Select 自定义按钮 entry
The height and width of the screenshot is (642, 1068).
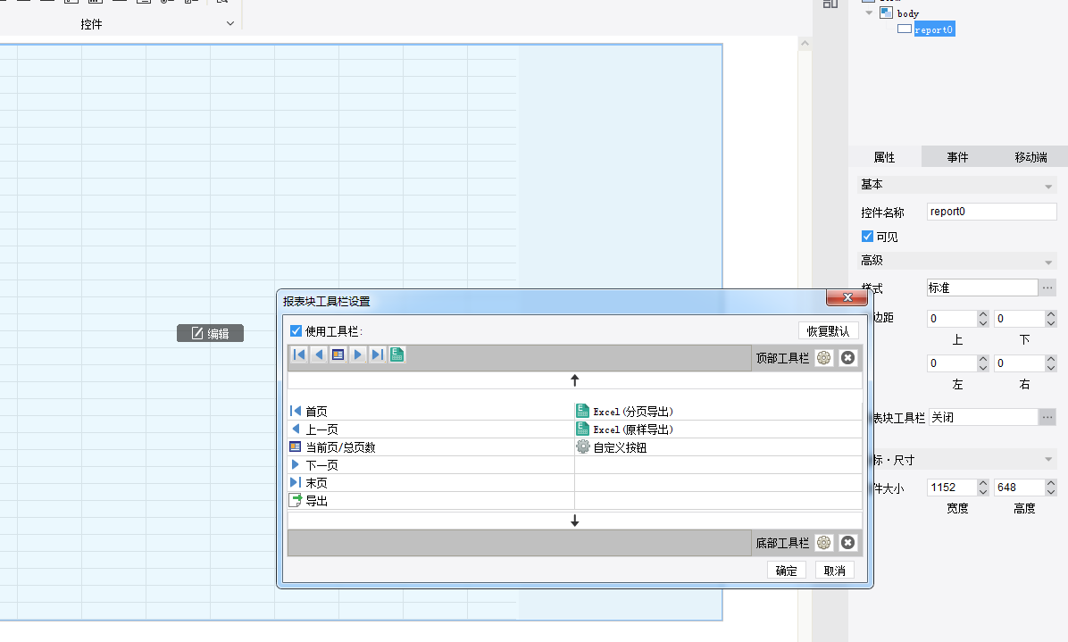[719, 447]
